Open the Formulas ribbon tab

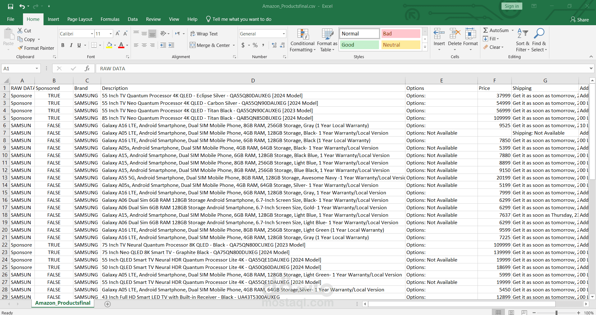(110, 19)
